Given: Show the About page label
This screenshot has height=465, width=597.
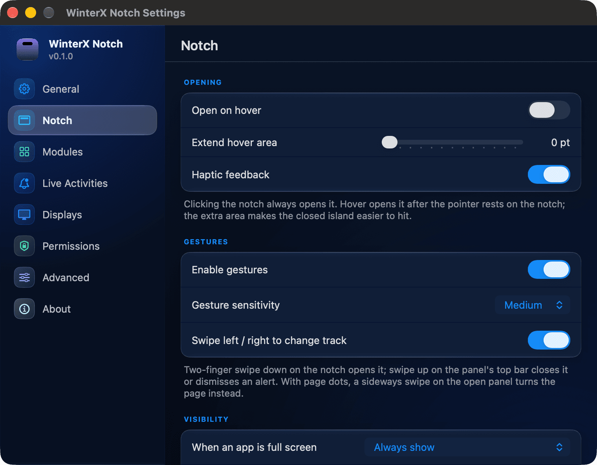Looking at the screenshot, I should (x=57, y=309).
